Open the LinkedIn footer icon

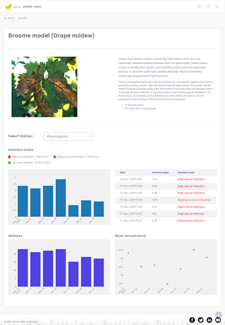click(209, 320)
